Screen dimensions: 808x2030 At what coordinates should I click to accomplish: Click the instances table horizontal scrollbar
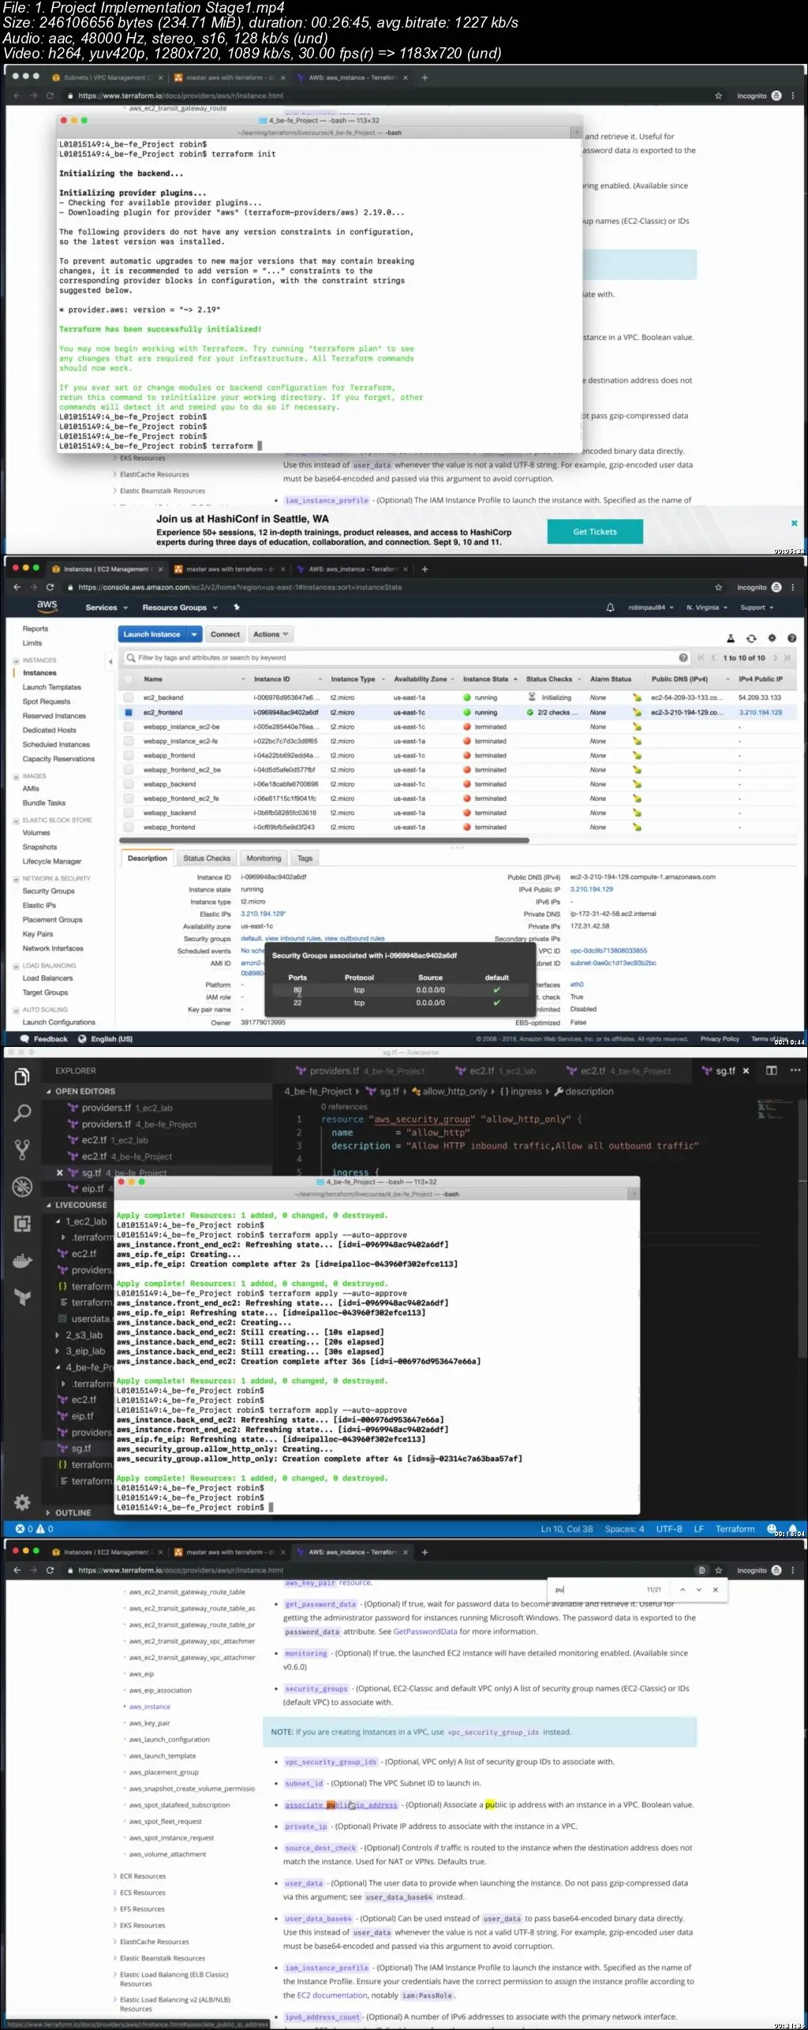324,840
